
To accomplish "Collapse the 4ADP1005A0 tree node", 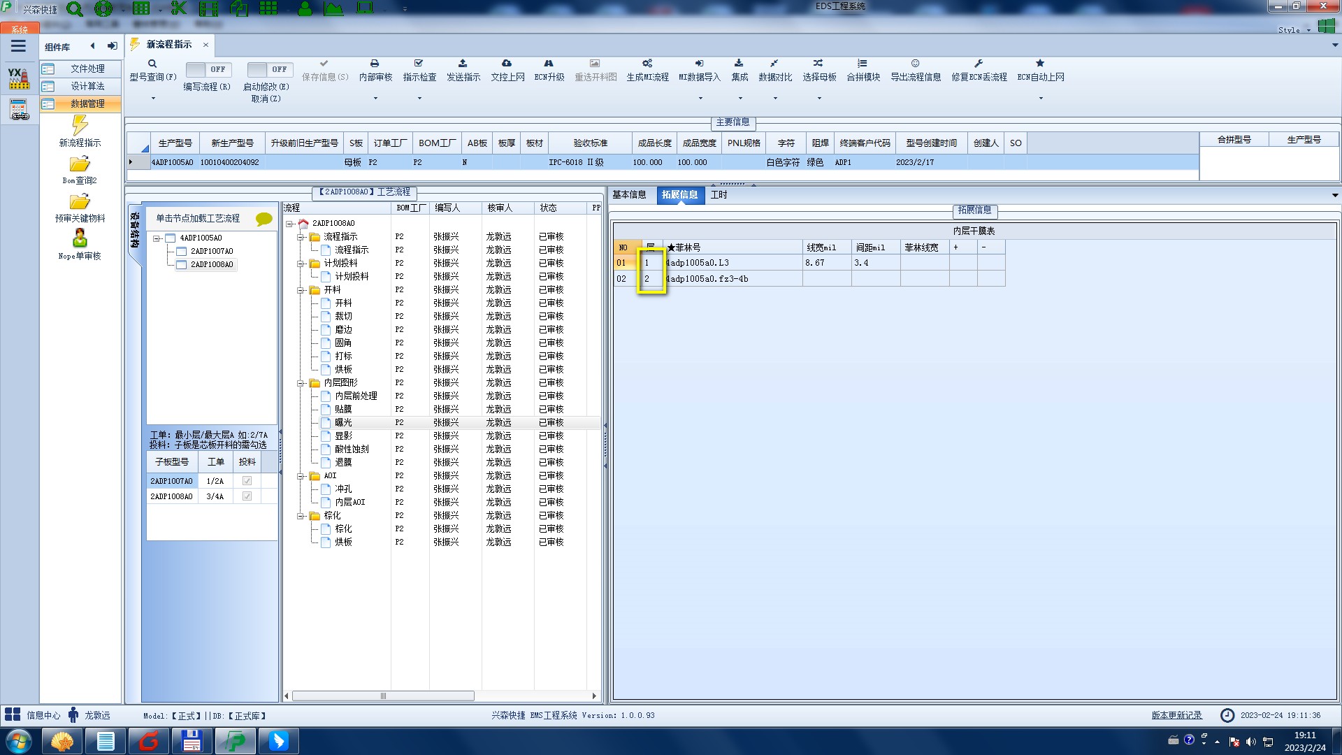I will coord(157,238).
